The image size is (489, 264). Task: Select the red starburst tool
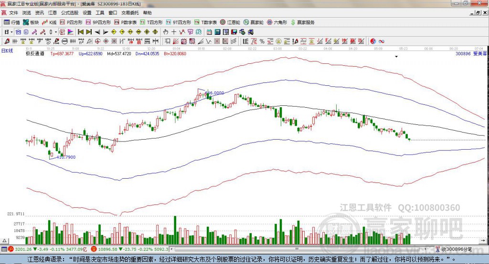click(x=106, y=41)
